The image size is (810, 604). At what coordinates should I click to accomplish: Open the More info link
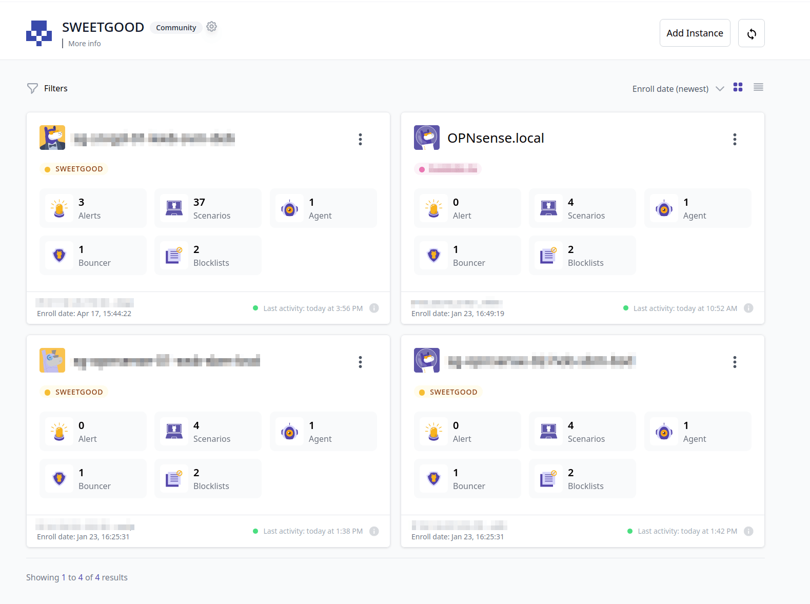[85, 44]
